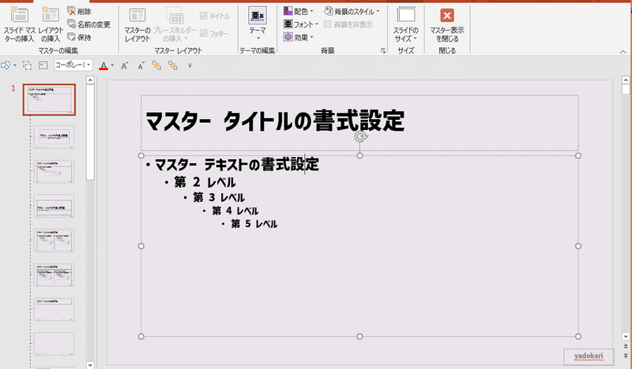Collapse the ribbon with the arrow

[x=623, y=51]
